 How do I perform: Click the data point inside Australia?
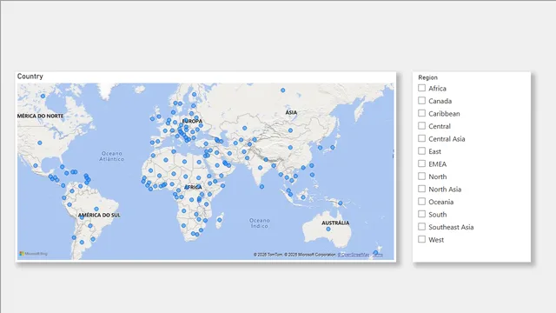point(328,230)
